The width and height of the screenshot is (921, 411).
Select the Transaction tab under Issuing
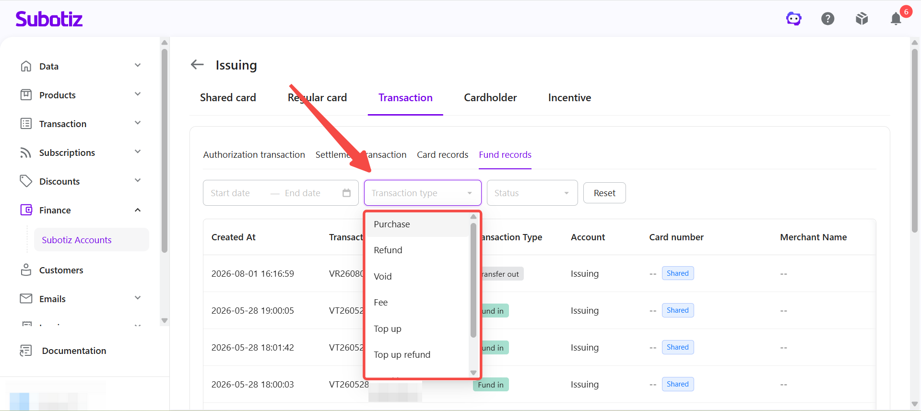[x=405, y=98]
